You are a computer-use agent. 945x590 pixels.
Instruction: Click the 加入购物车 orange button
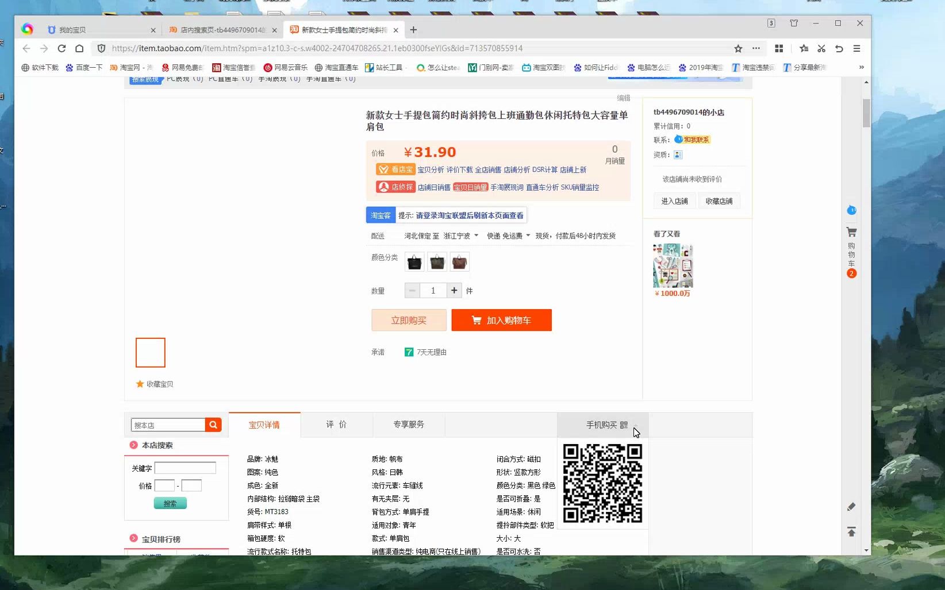[501, 320]
